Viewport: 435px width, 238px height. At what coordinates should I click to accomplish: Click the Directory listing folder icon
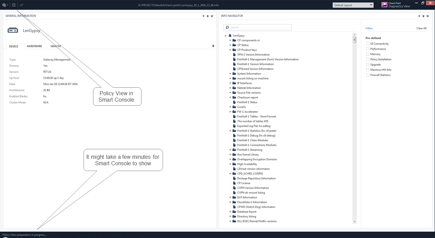tap(234, 217)
